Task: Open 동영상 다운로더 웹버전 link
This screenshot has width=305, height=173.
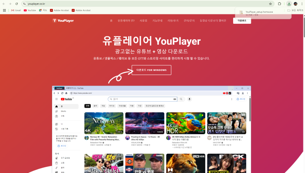Action: point(213,20)
